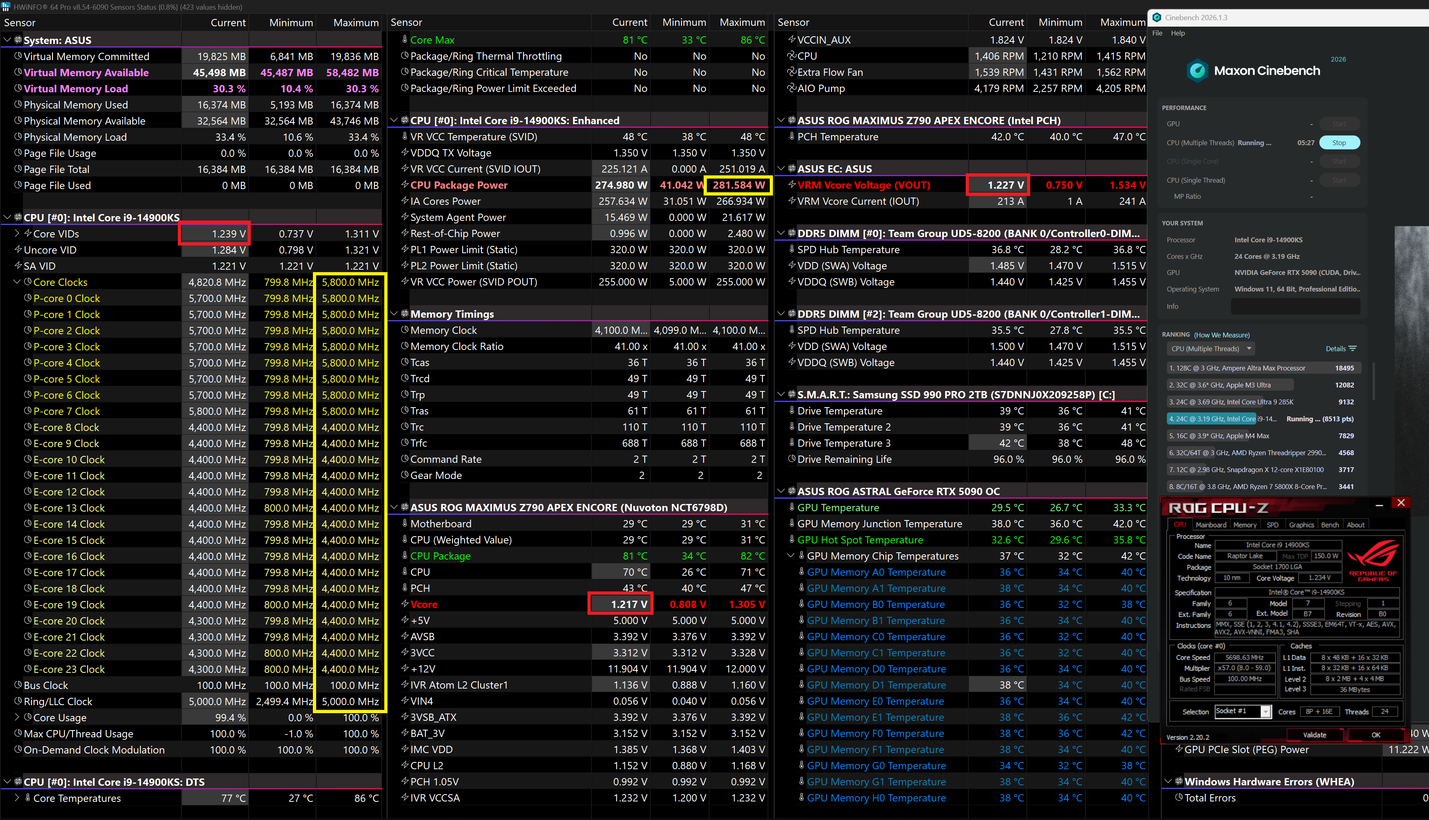This screenshot has height=820, width=1429.
Task: Click Validate button in CPU-Z
Action: 1314,735
